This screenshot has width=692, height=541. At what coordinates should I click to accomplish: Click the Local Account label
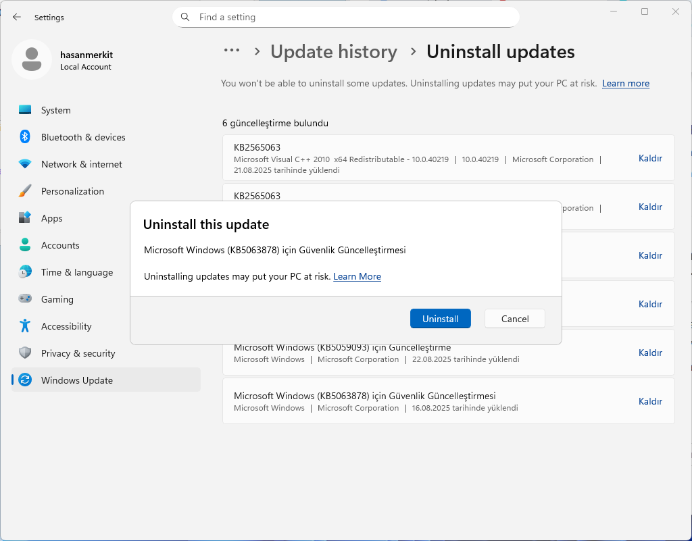pos(86,67)
